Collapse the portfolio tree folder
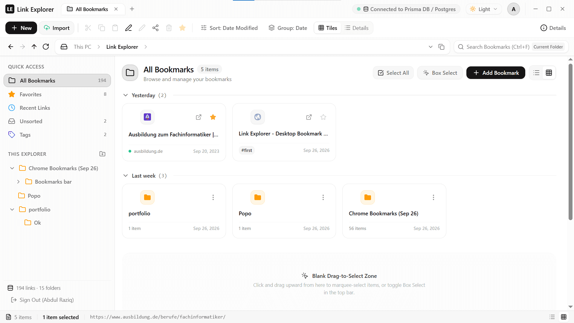Screen dimensions: 574x323 12,209
